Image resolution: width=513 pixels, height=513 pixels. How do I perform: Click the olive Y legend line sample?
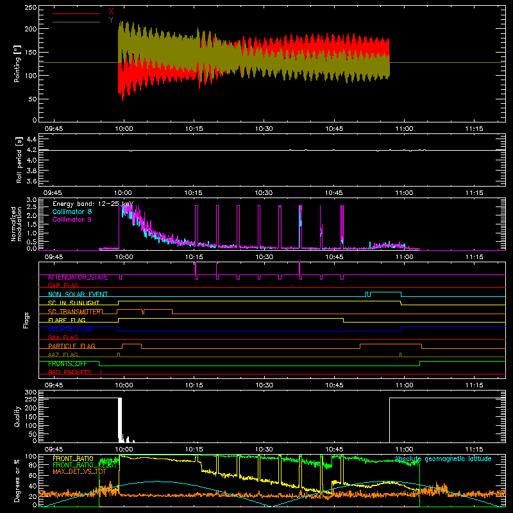click(x=76, y=22)
